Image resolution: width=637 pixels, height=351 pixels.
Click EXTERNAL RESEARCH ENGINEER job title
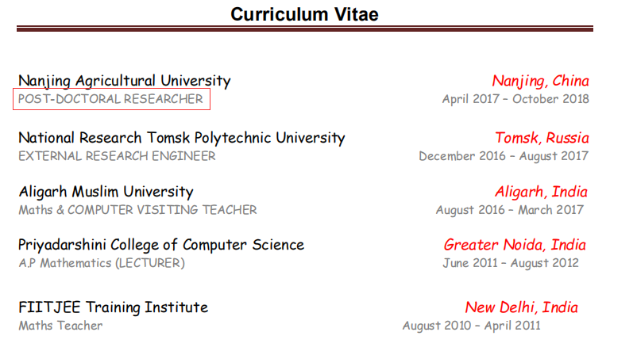(x=117, y=157)
